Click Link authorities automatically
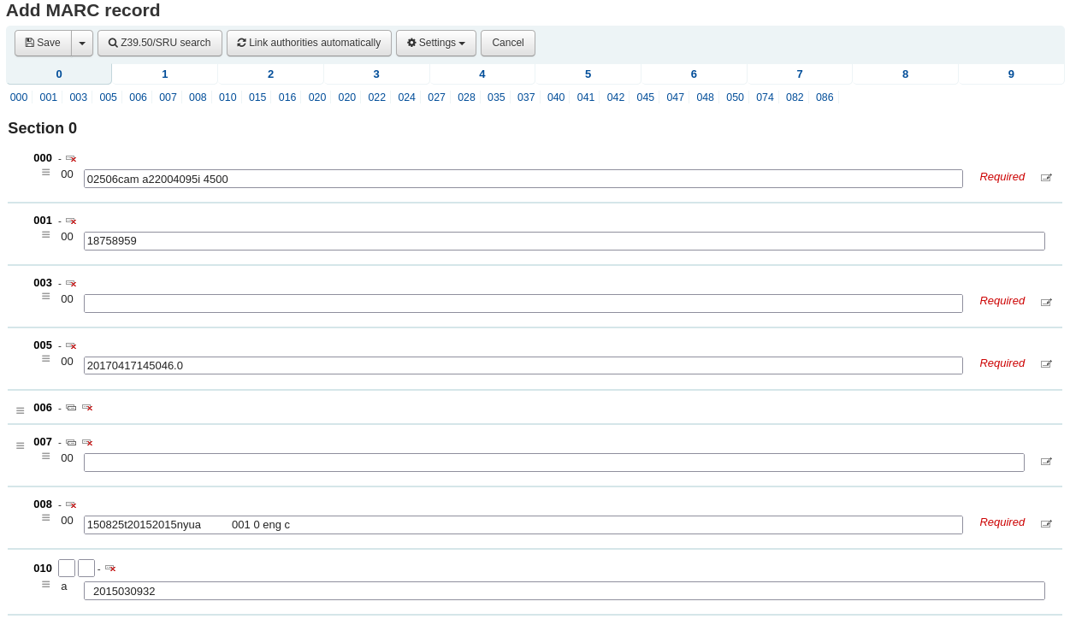 (x=309, y=43)
